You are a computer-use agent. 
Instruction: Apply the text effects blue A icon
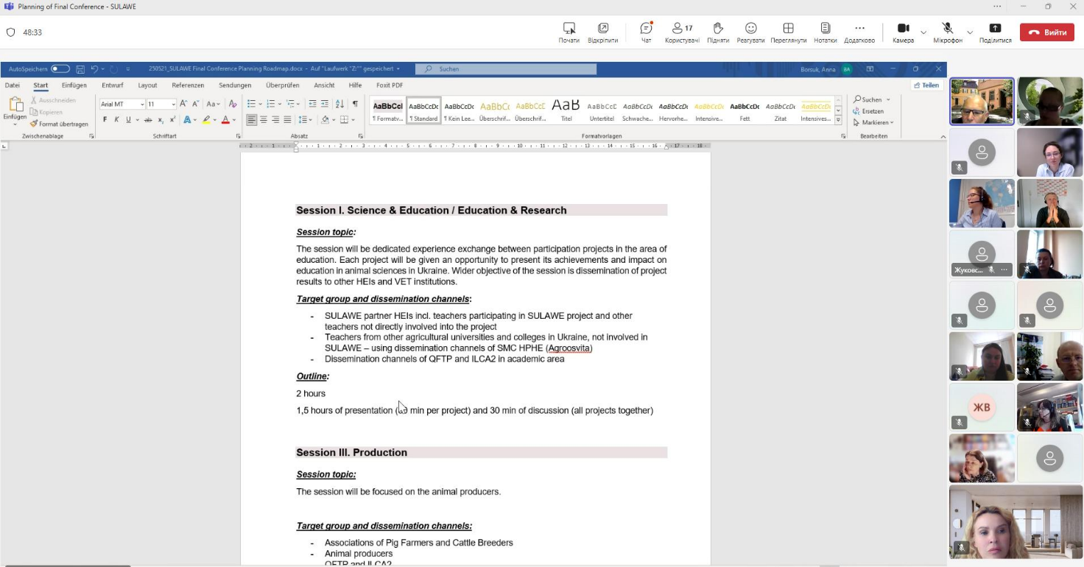[187, 119]
